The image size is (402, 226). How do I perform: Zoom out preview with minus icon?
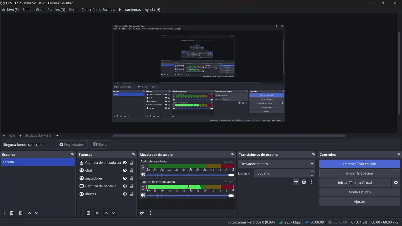3,136
